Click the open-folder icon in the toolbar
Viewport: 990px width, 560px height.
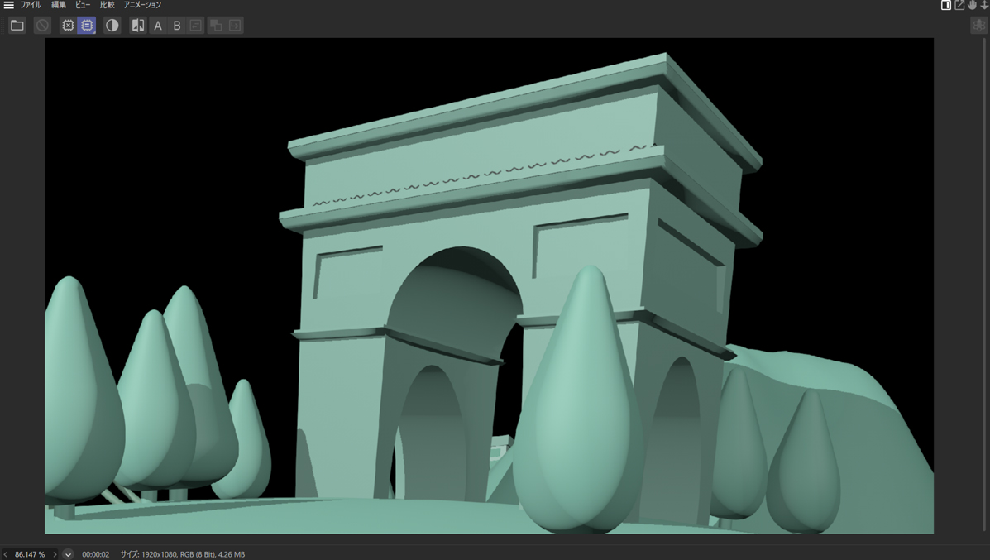(x=17, y=26)
